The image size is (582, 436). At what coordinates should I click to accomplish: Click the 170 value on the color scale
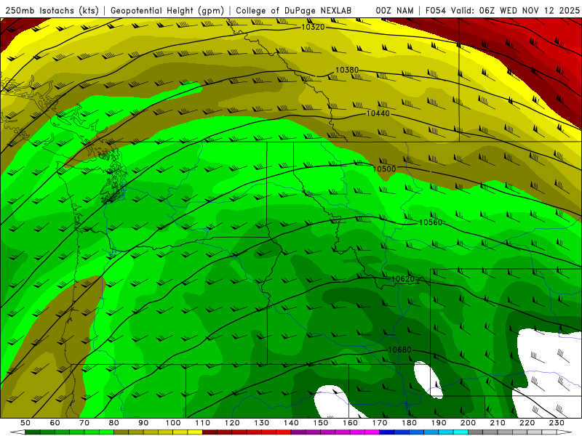click(380, 423)
